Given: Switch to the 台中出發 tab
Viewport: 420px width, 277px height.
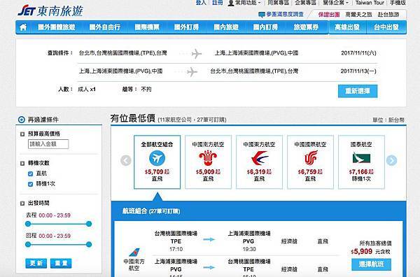Looking at the screenshot, I should (x=386, y=27).
